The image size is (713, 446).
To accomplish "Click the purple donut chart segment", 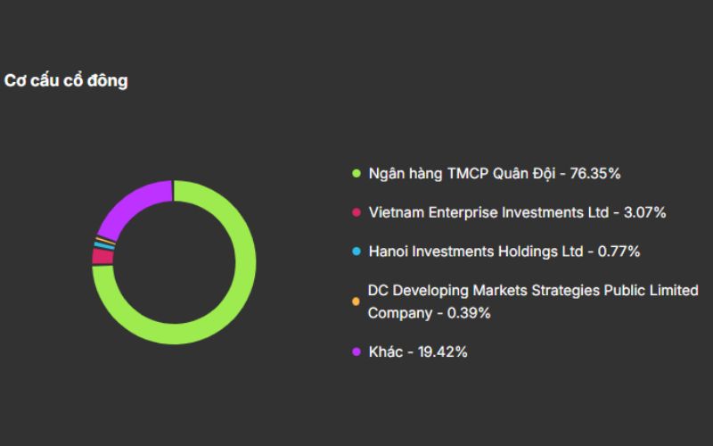I will pos(129,203).
